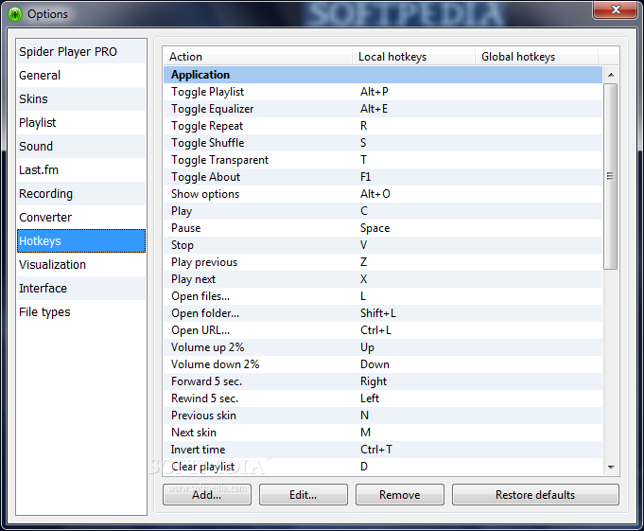The image size is (644, 531).
Task: Select the Toggle Shuffle action row
Action: pyautogui.click(x=383, y=143)
